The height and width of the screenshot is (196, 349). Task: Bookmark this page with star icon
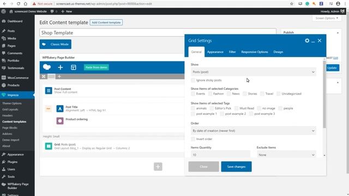tap(292, 4)
